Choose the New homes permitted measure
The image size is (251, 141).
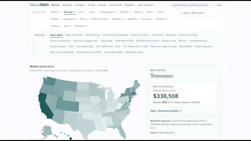62,52
